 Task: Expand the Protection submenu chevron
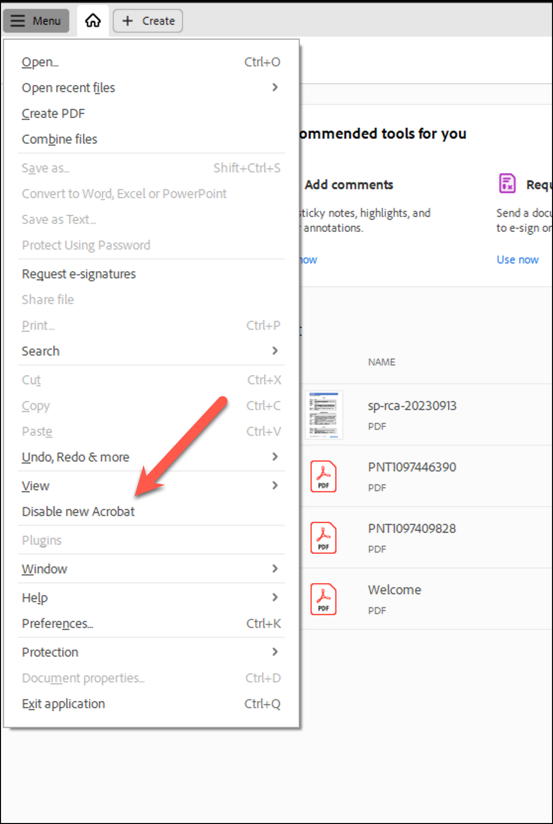275,652
